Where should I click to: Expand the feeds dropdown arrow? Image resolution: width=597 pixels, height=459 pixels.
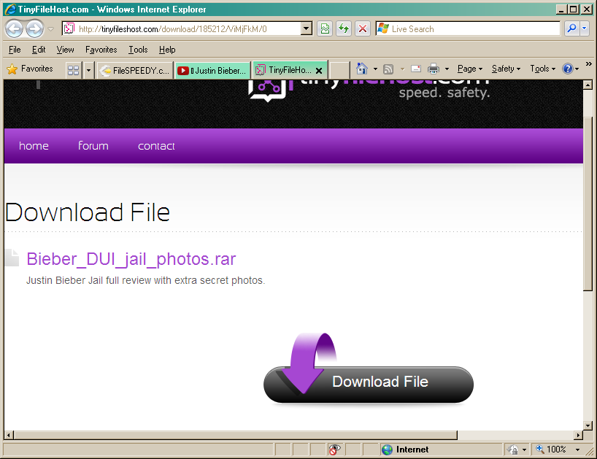[x=402, y=69]
